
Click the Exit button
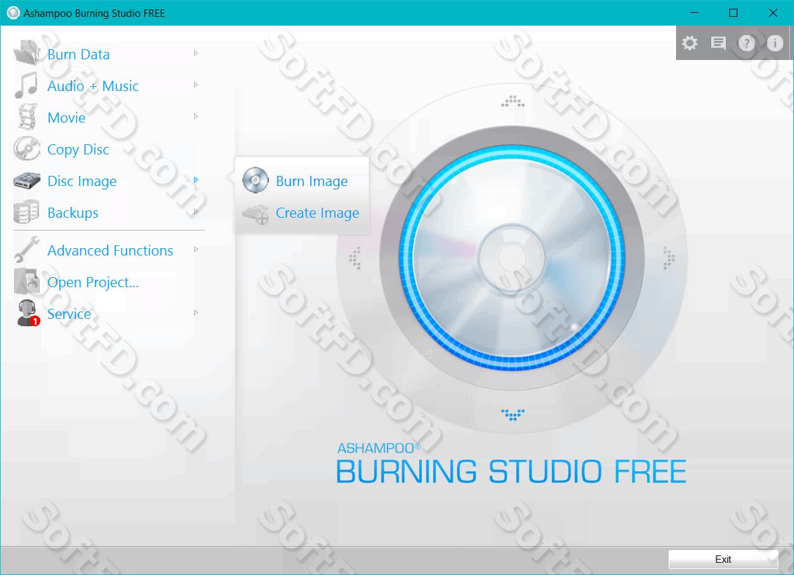(x=723, y=559)
